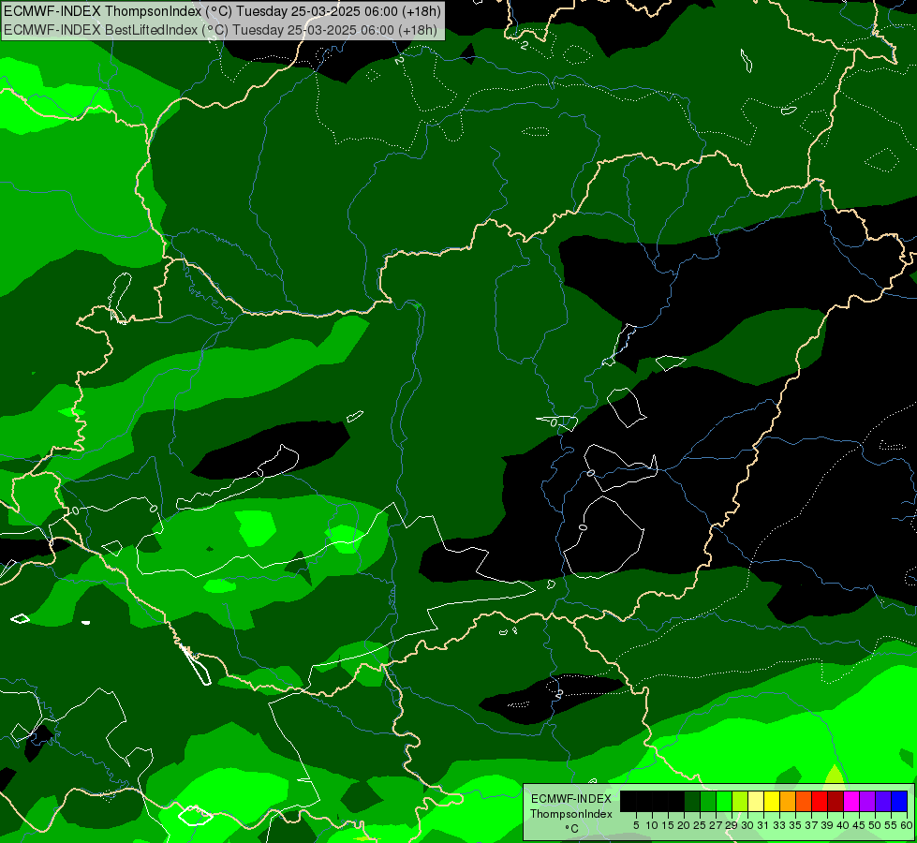Screen dimensions: 917x843
Task: Select the magenta 40–45 legend swatch
Action: pyautogui.click(x=851, y=801)
